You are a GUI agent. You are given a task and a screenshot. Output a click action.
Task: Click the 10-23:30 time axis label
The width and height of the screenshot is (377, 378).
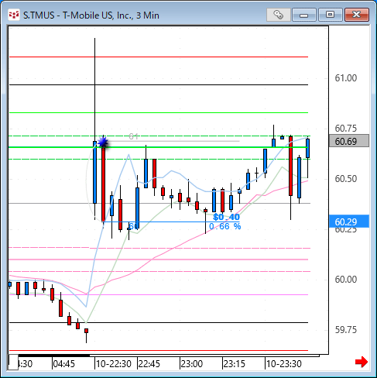pos(284,364)
